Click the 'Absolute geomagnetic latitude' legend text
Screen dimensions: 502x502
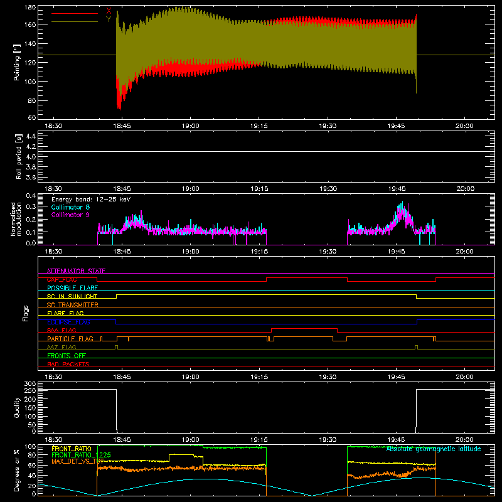[434, 449]
